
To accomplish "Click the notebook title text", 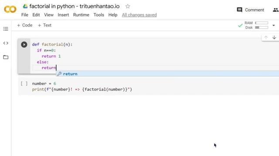I will pyautogui.click(x=75, y=6).
